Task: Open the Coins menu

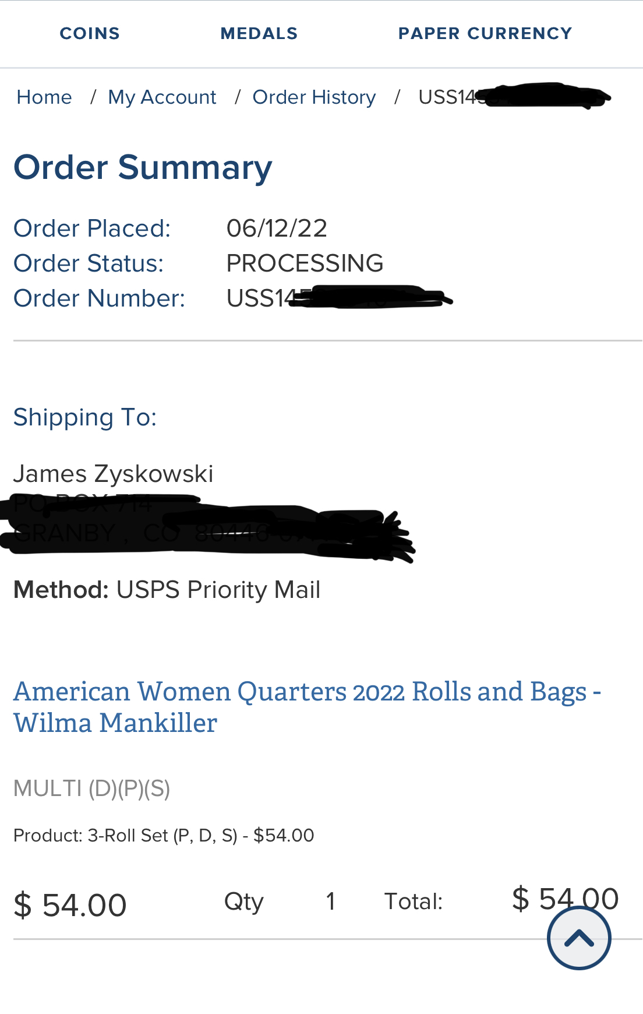Action: [90, 33]
